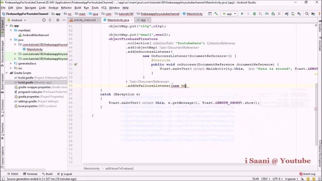This screenshot has width=322, height=181.
Task: Toggle the Project tool window sidebar tab
Action: 3,27
